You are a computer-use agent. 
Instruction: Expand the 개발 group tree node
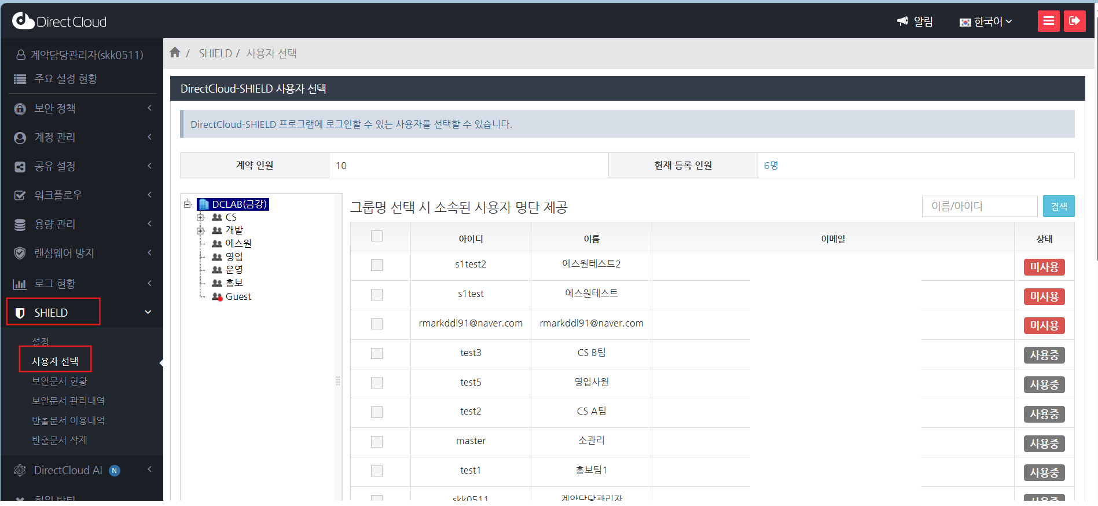[201, 230]
